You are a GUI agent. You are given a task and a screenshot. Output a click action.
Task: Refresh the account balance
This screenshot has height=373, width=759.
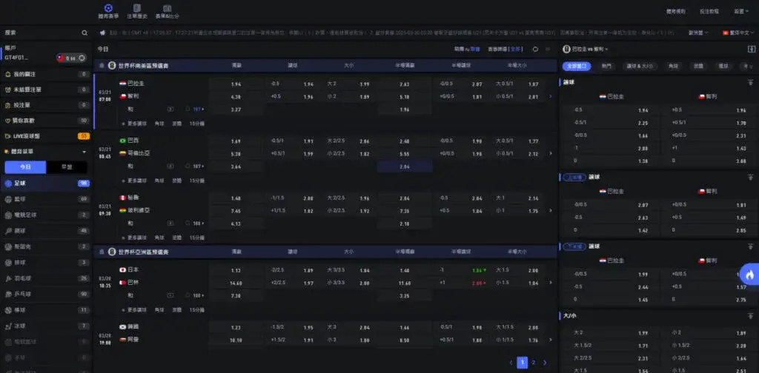pos(81,58)
